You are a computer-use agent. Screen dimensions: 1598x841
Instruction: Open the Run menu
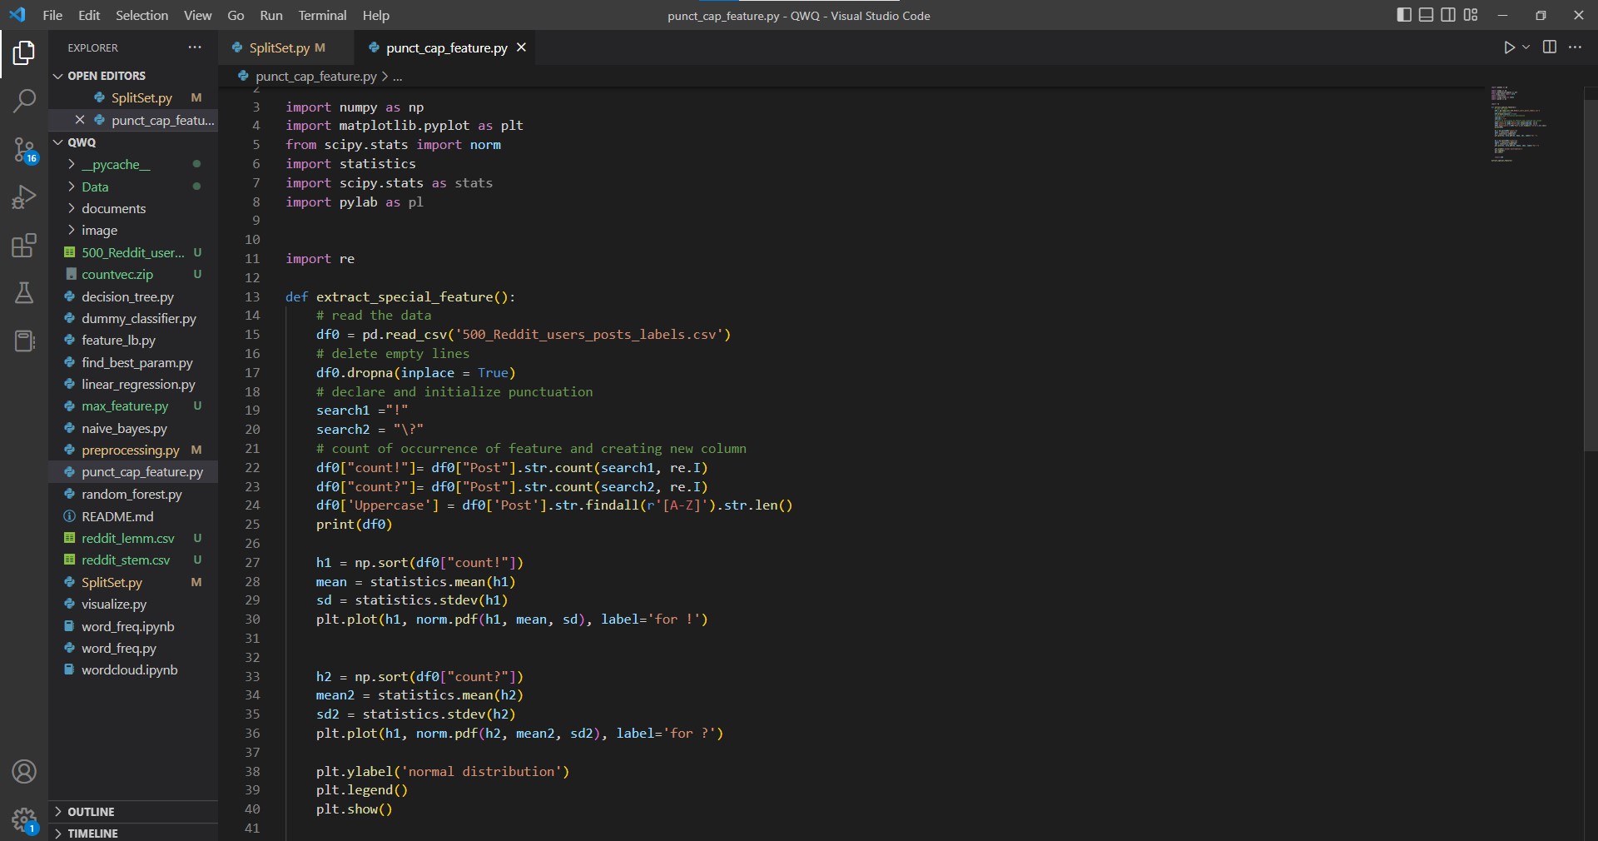point(271,15)
